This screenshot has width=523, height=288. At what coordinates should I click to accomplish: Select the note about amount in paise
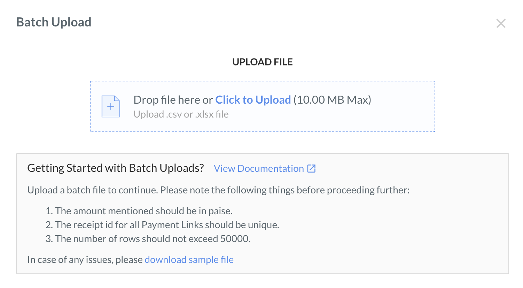click(139, 211)
